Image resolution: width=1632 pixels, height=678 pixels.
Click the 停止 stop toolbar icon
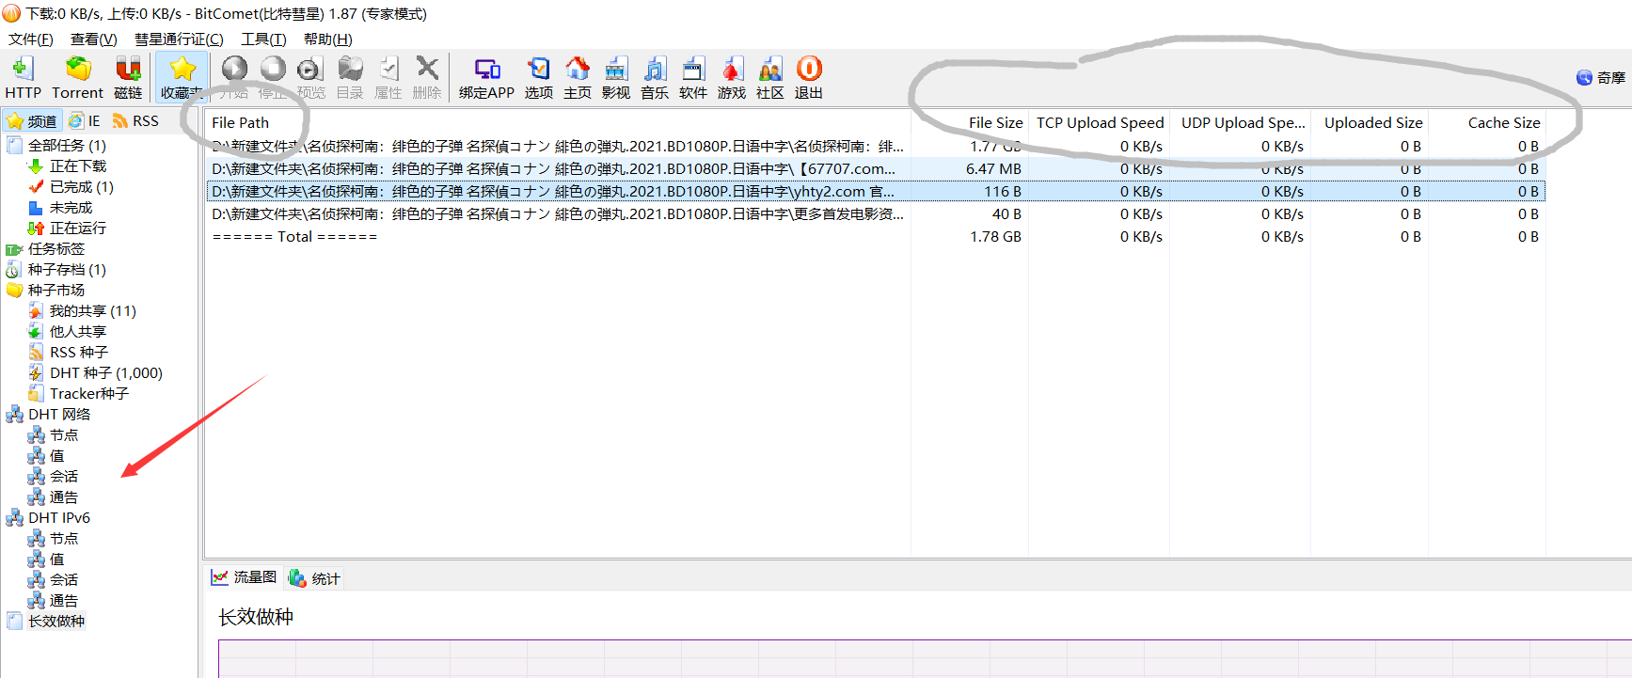273,77
